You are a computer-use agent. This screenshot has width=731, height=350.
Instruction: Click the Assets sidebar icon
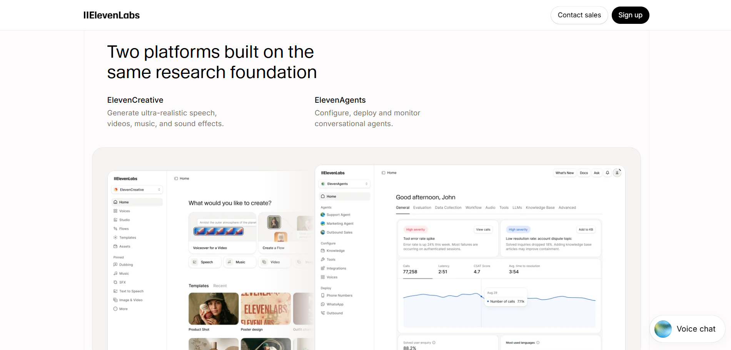click(115, 246)
